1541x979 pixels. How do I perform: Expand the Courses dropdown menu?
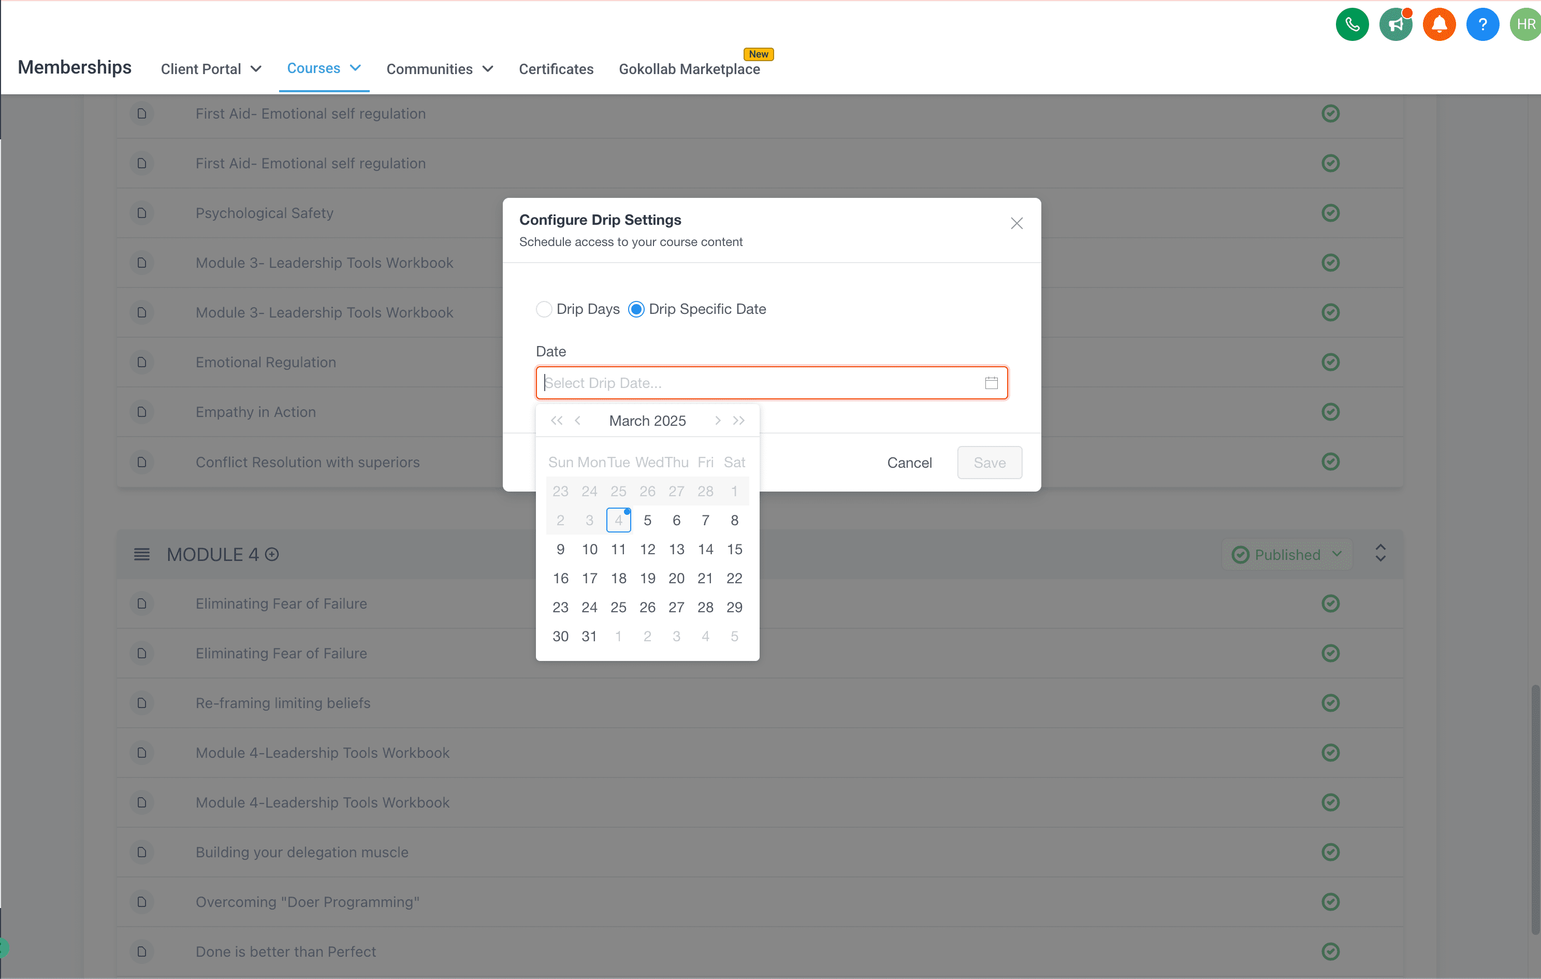[x=324, y=68]
